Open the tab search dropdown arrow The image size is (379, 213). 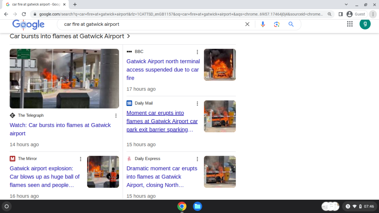tap(346, 4)
